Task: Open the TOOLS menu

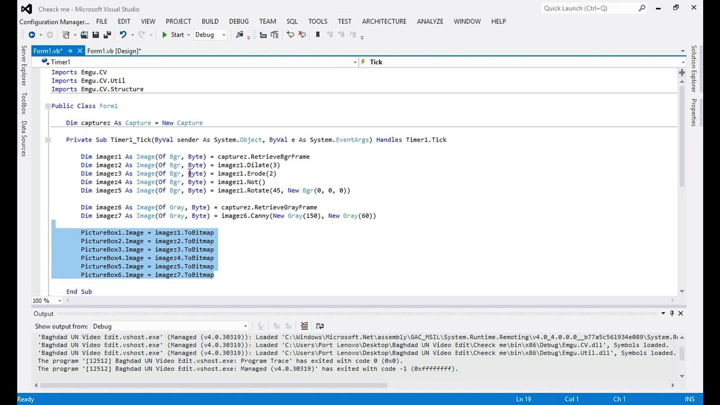Action: coord(318,21)
